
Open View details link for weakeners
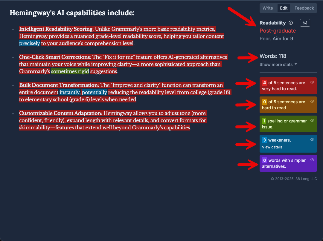click(272, 147)
